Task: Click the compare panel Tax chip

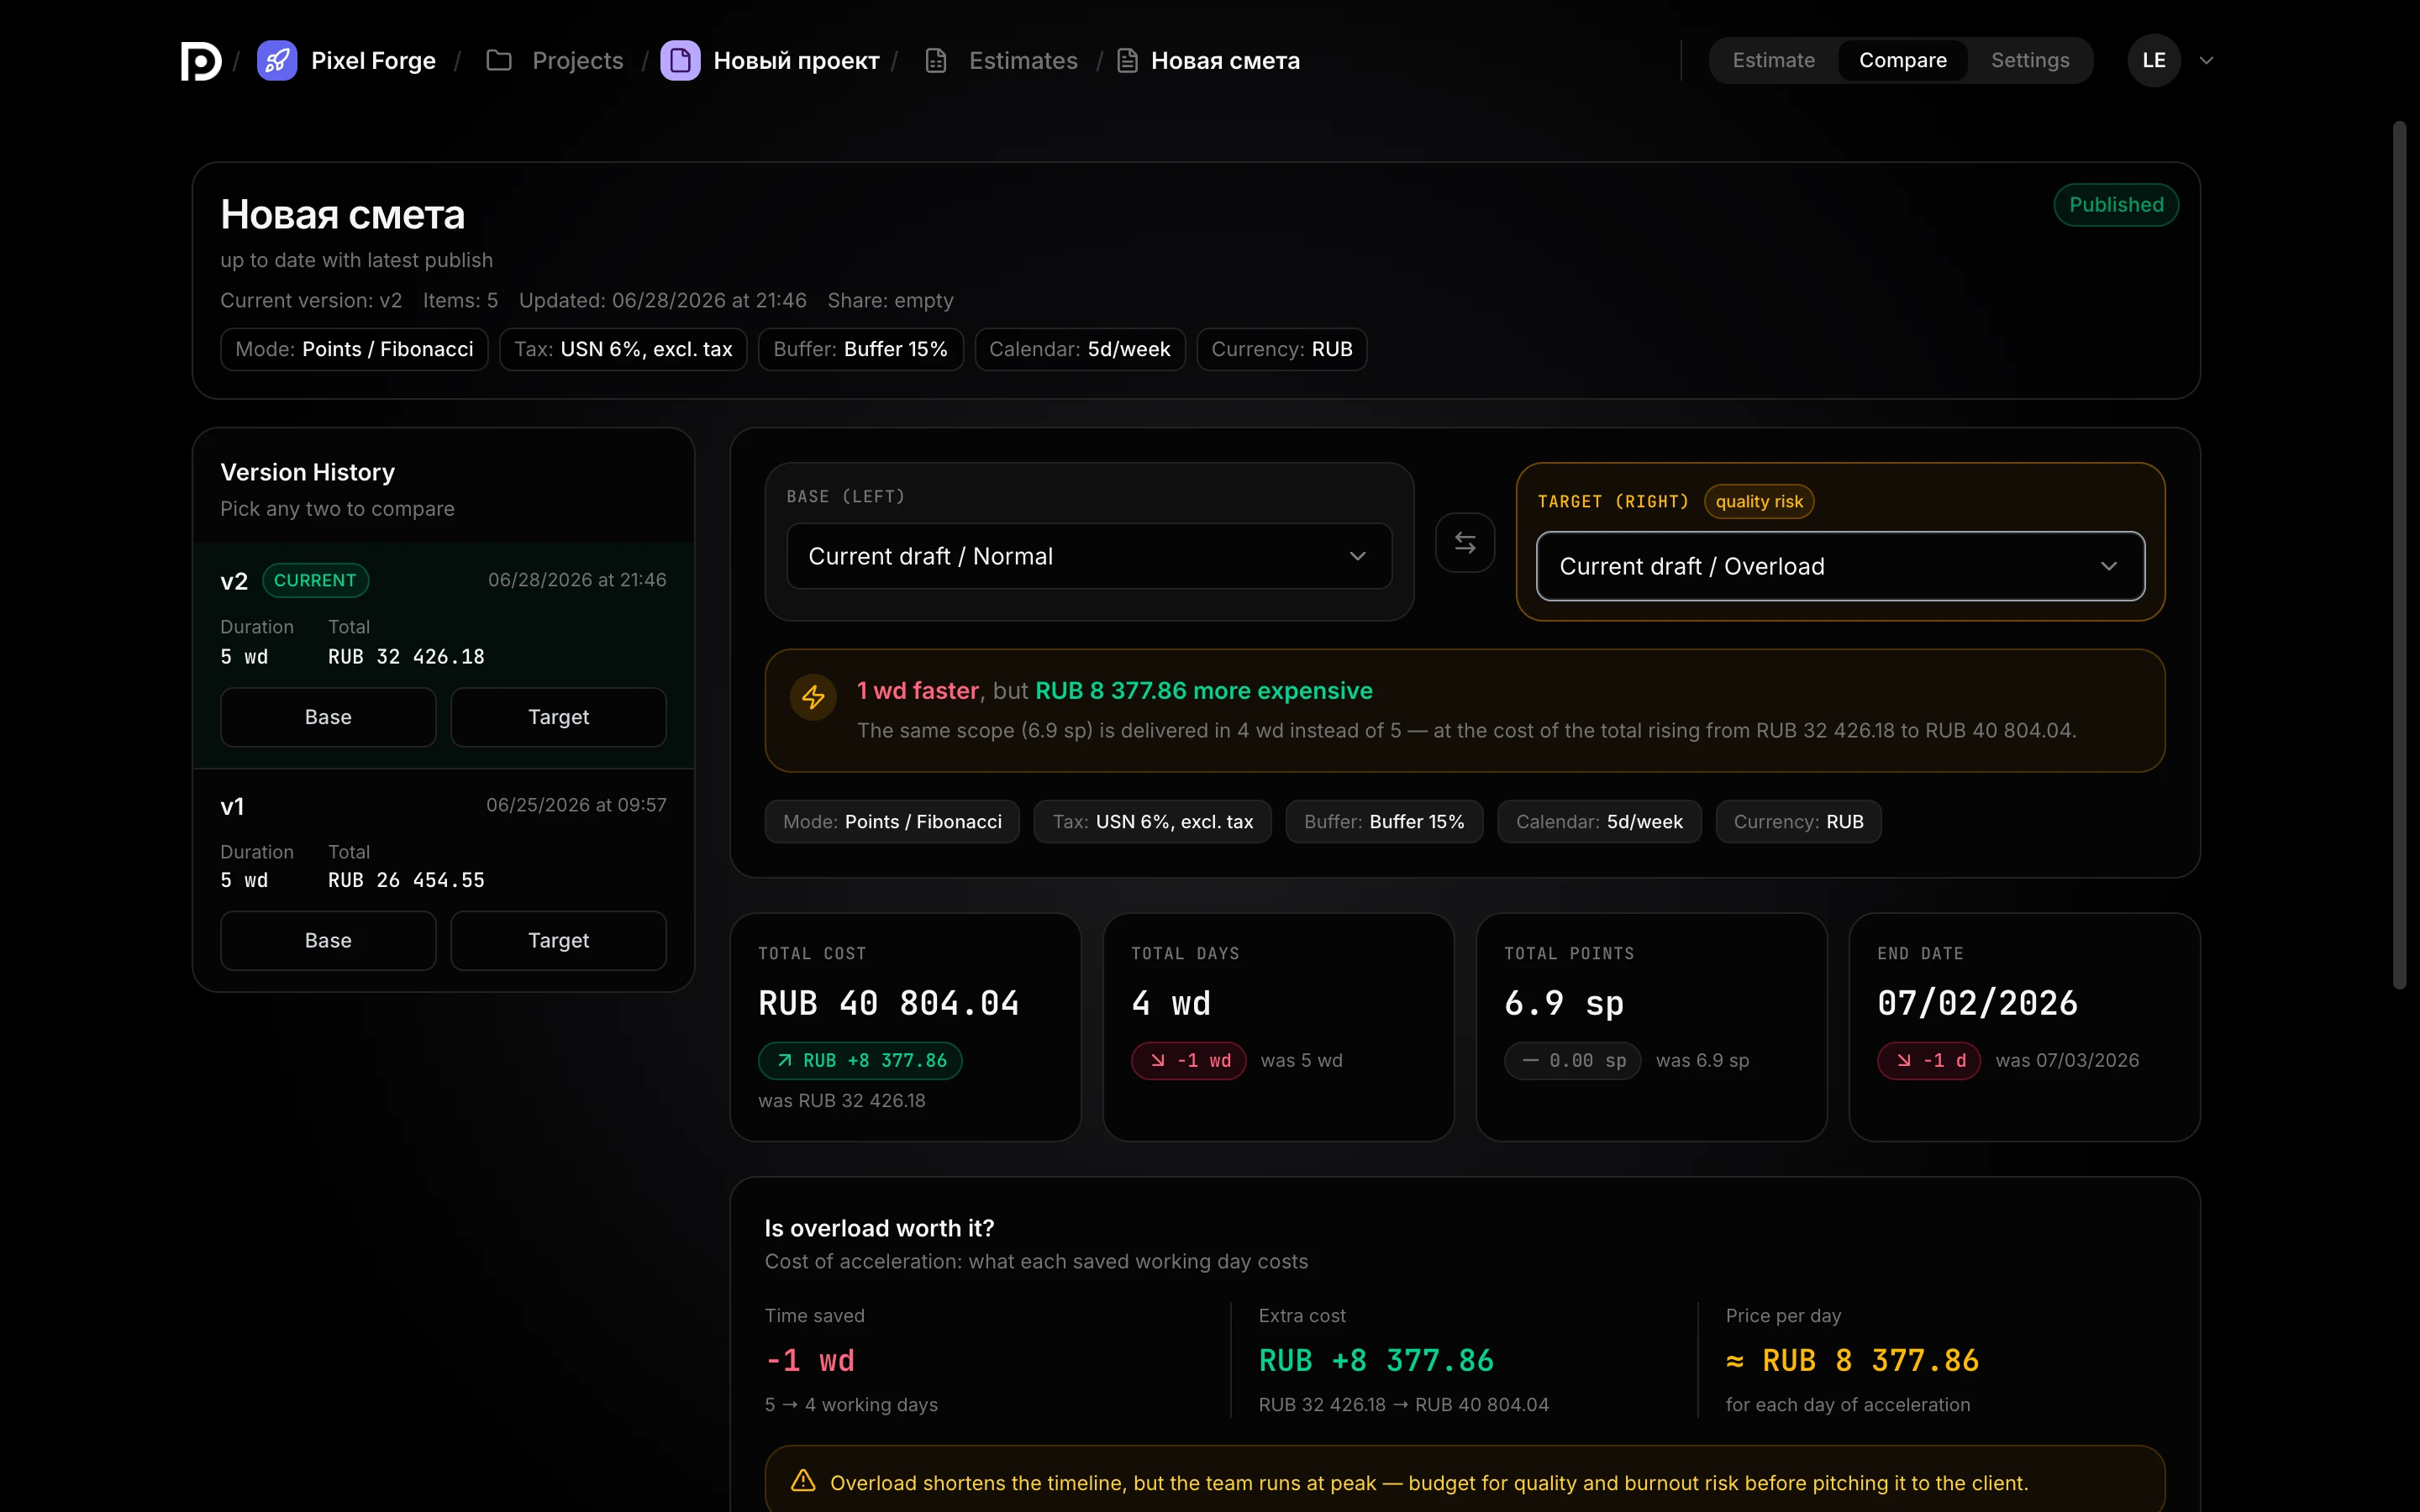Action: tap(1152, 821)
